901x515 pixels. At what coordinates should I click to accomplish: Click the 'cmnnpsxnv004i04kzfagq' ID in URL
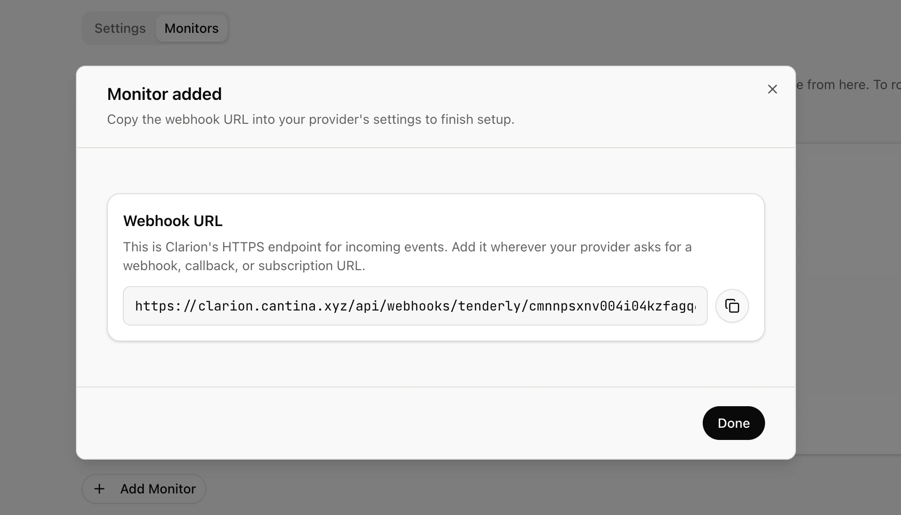[612, 306]
